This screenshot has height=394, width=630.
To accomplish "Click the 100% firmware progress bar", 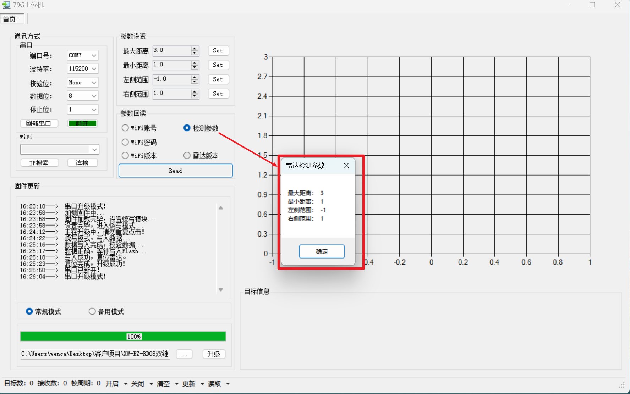I will 123,336.
